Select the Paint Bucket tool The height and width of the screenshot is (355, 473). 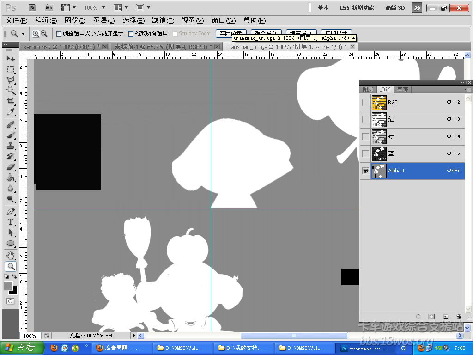(x=10, y=178)
